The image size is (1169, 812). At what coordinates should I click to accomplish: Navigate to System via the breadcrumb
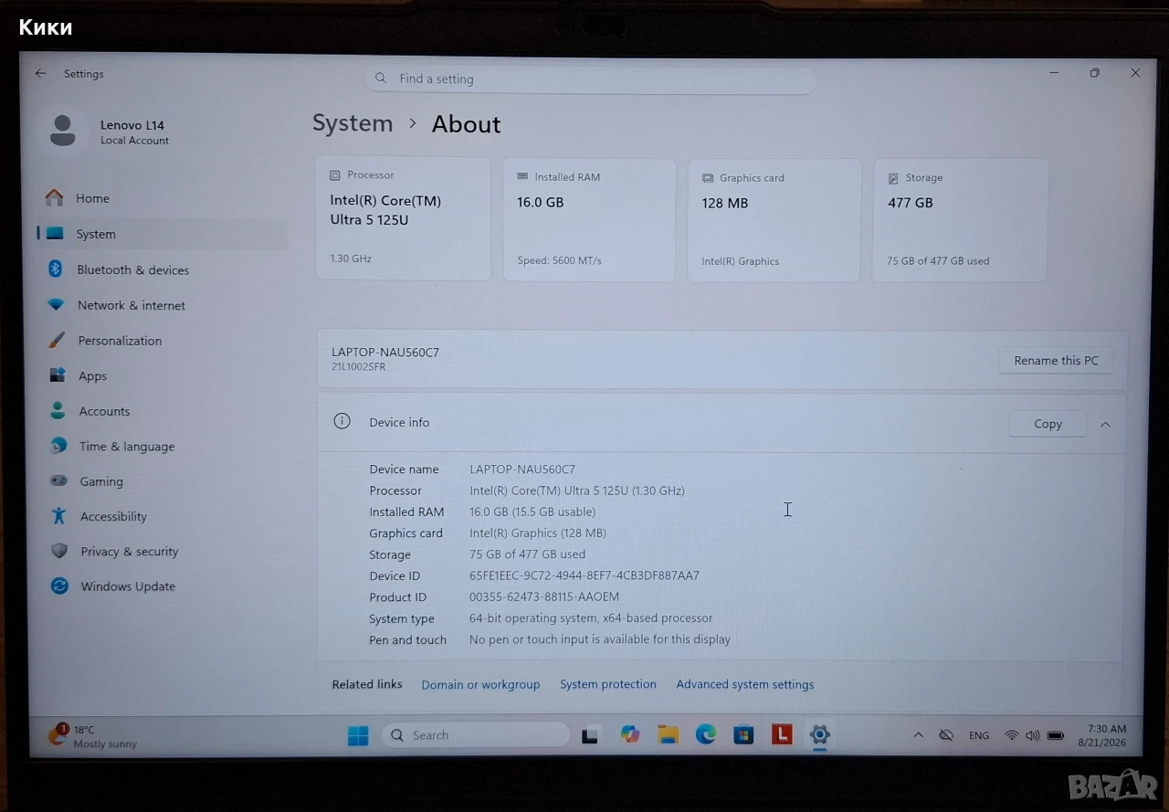pyautogui.click(x=353, y=123)
